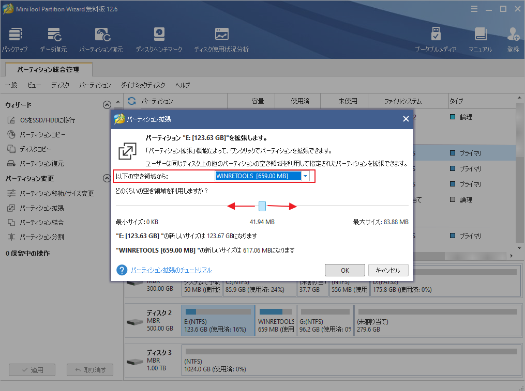Click the ブータブルメディア icon
The width and height of the screenshot is (525, 391).
(436, 40)
